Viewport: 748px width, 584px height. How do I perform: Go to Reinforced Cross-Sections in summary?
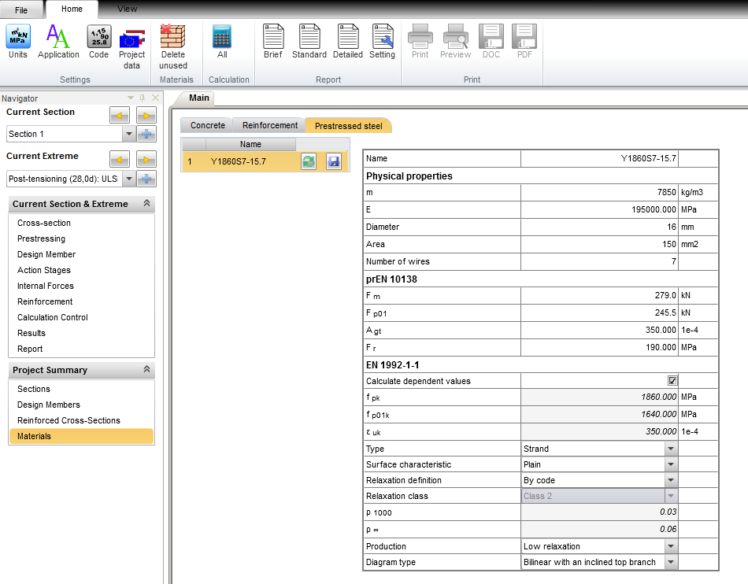69,420
